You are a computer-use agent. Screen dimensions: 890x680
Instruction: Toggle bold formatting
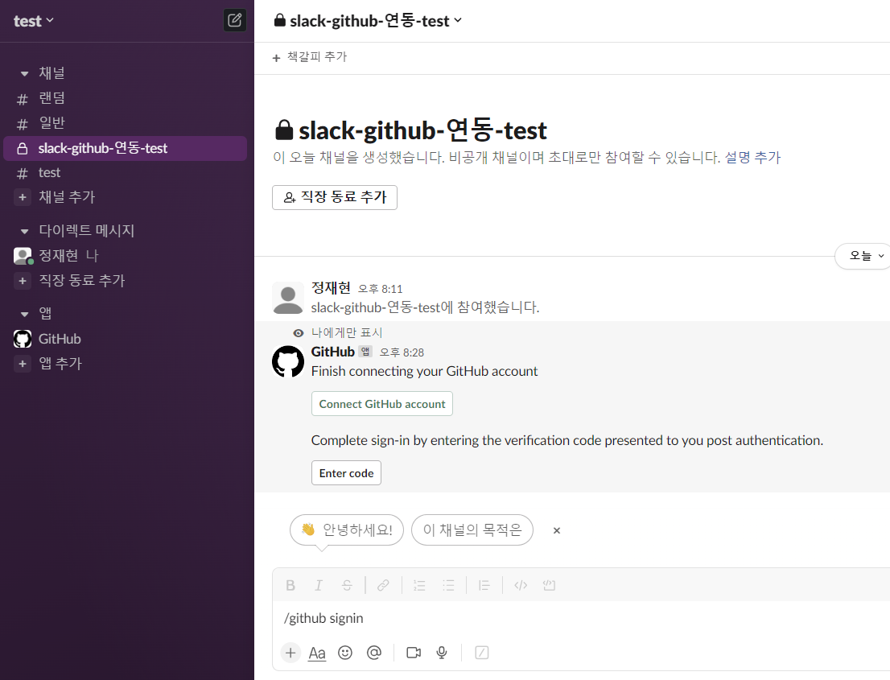coord(290,585)
